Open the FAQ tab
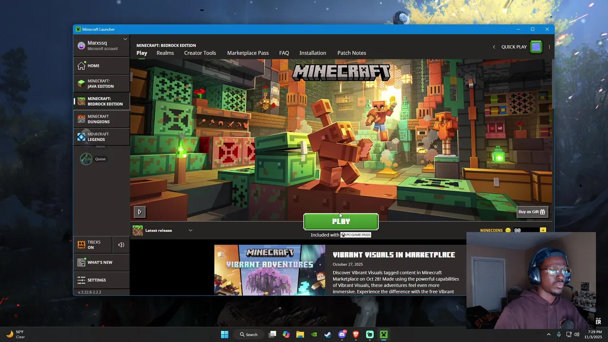 click(x=284, y=53)
